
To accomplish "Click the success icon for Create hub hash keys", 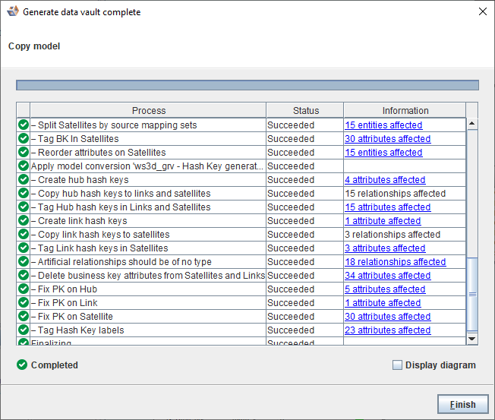I will pos(24,180).
